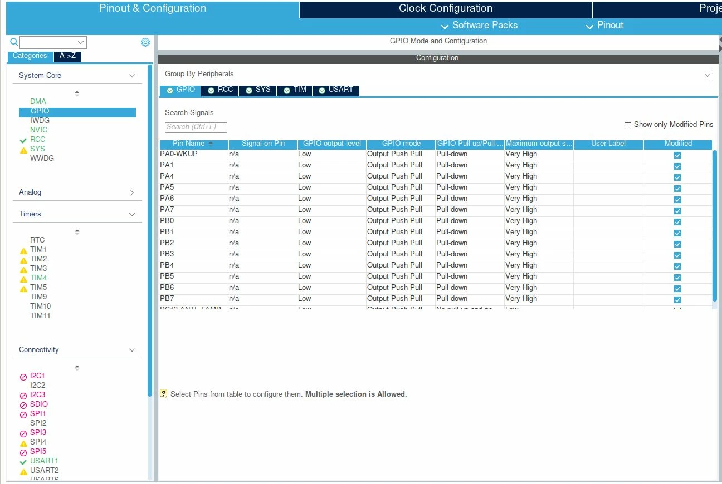Click the help icon beside Select Pins hint
Screen dimensions: 722x484
[164, 393]
